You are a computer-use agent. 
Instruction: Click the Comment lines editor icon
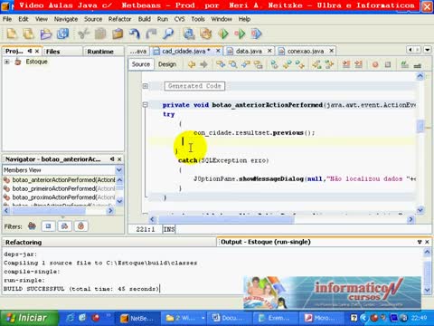point(405,64)
